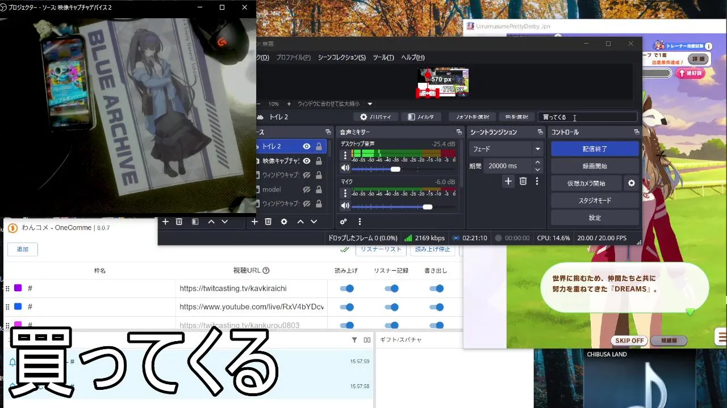Click the kavkiraichi row drag handle
The image size is (727, 408).
tap(7, 288)
